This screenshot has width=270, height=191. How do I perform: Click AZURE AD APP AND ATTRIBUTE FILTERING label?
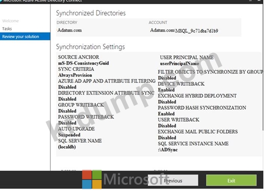click(107, 81)
